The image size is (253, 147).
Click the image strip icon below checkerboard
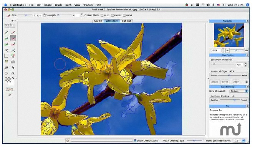9,89
